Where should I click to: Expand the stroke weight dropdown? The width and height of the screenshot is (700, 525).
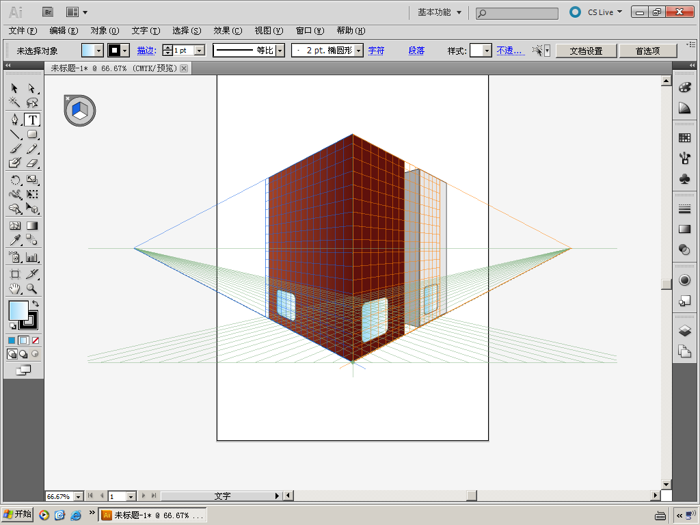(200, 51)
